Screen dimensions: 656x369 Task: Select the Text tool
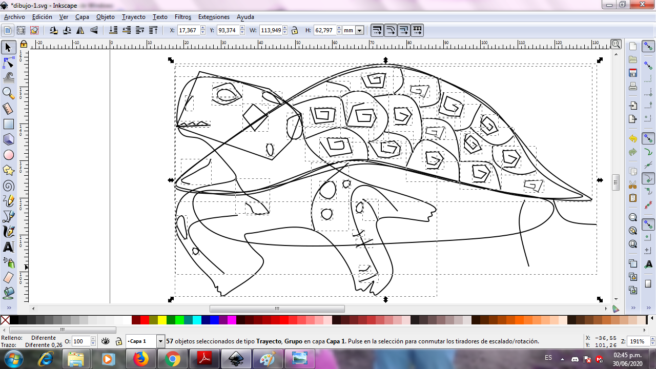point(8,247)
